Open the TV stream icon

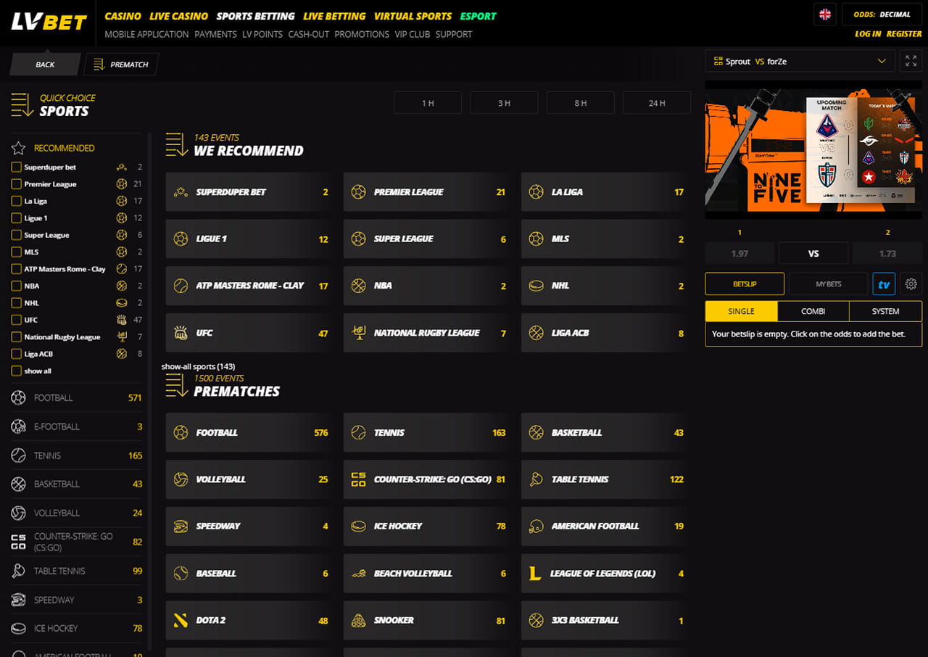point(884,284)
